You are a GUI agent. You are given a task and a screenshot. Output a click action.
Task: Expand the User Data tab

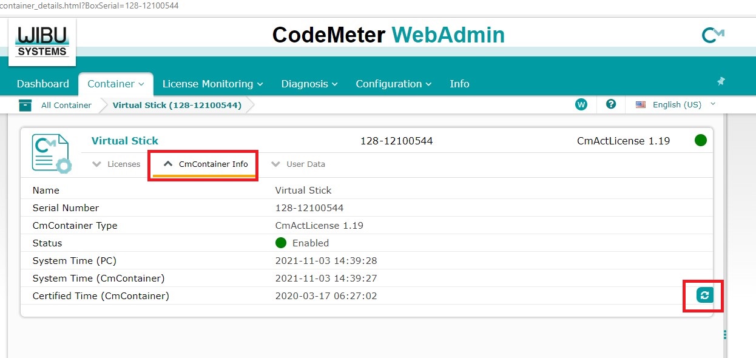[x=298, y=164]
